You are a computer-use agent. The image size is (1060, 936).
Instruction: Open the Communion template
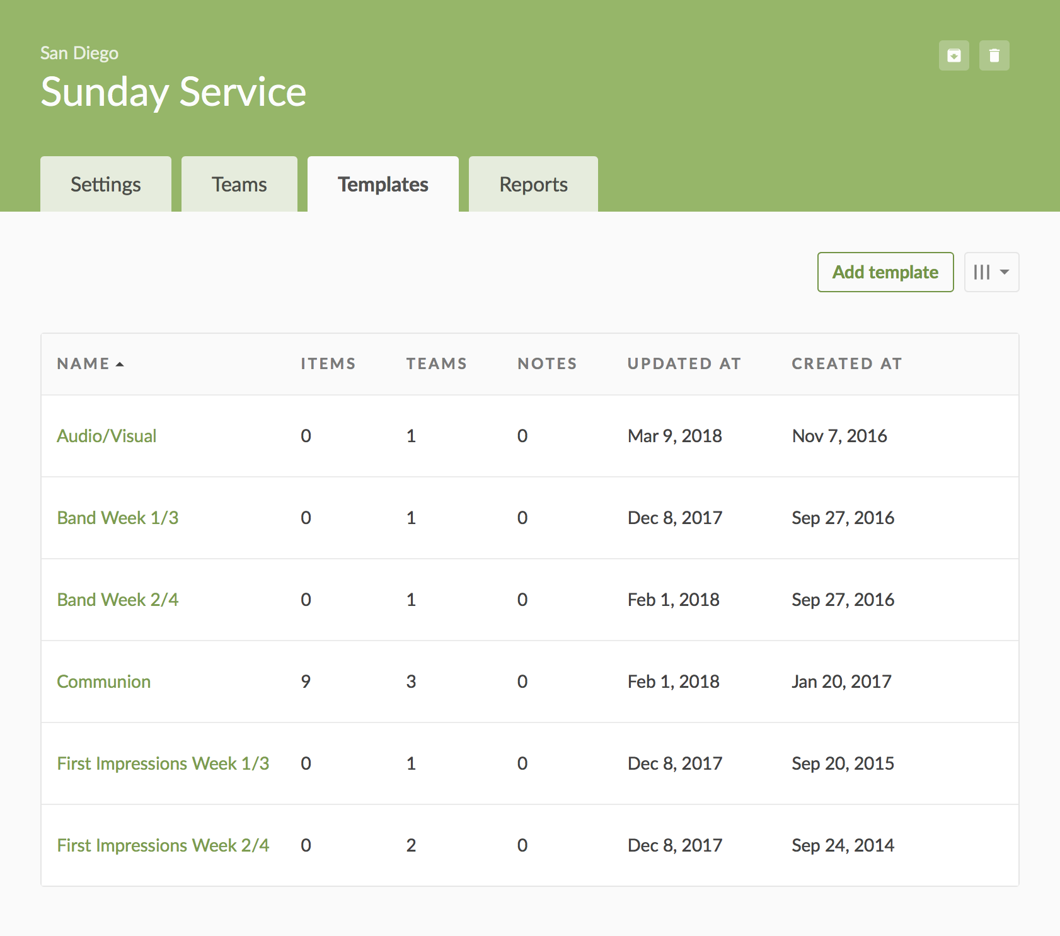pos(104,682)
